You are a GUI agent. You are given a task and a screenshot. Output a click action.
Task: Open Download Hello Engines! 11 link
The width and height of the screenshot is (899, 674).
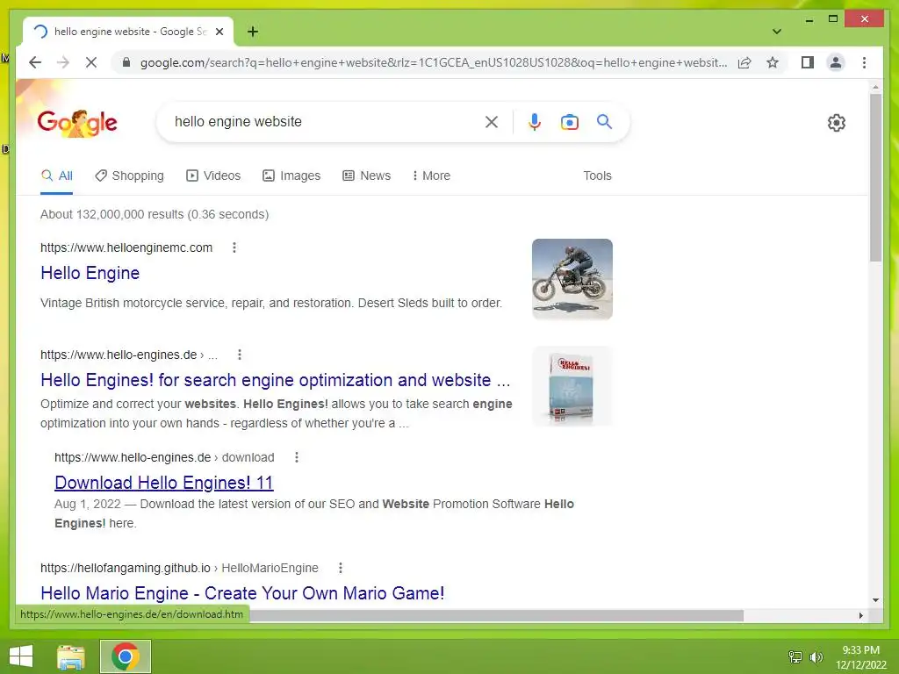click(x=164, y=483)
